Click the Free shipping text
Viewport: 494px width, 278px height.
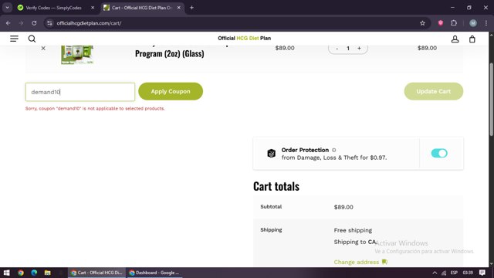click(353, 230)
